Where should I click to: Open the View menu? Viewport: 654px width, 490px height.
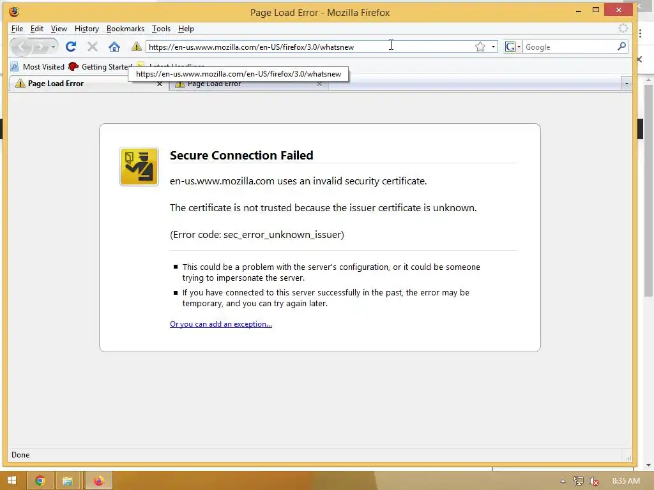tap(59, 29)
